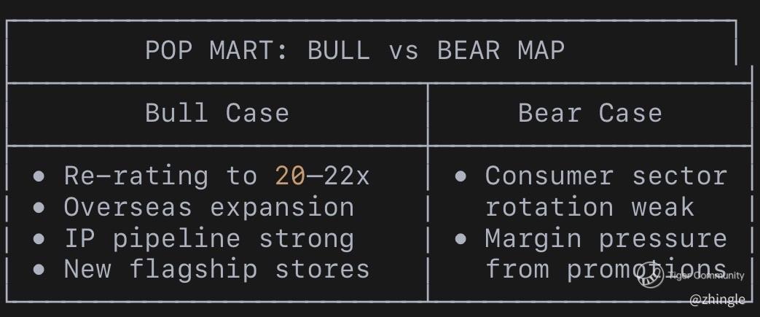Click the Consumer sector text line
The height and width of the screenshot is (317, 760).
[606, 176]
